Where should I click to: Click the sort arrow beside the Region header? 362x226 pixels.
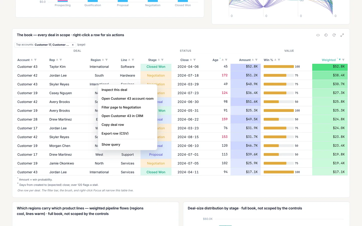[x=103, y=60]
